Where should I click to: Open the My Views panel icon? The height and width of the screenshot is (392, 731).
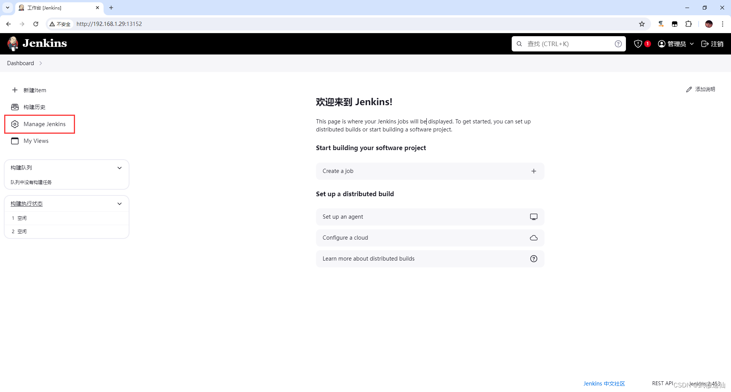(x=15, y=141)
